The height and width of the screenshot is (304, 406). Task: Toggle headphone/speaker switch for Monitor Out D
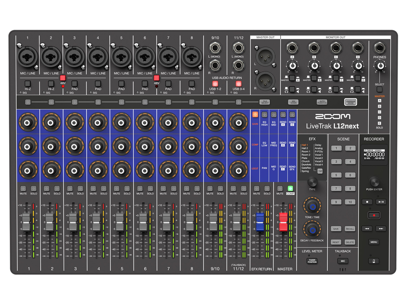[x=358, y=90]
